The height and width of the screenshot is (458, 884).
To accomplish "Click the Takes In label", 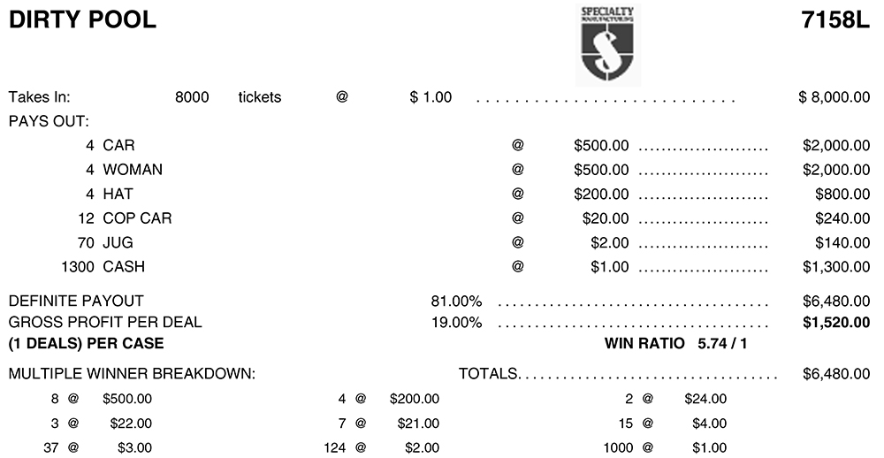I will 39,97.
